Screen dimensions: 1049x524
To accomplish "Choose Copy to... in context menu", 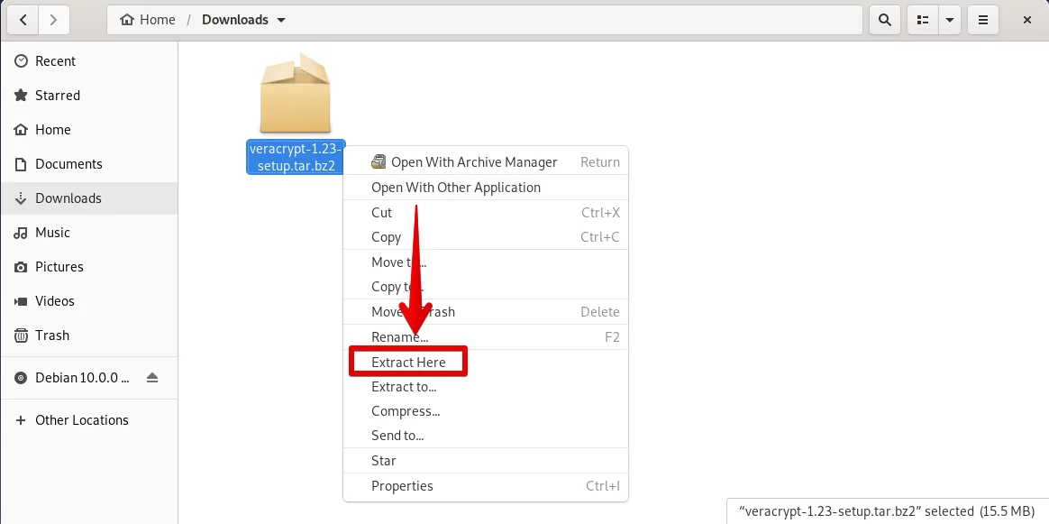I will (486, 287).
